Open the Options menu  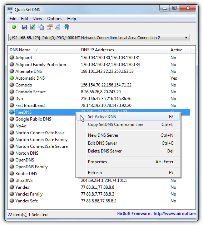click(x=55, y=19)
